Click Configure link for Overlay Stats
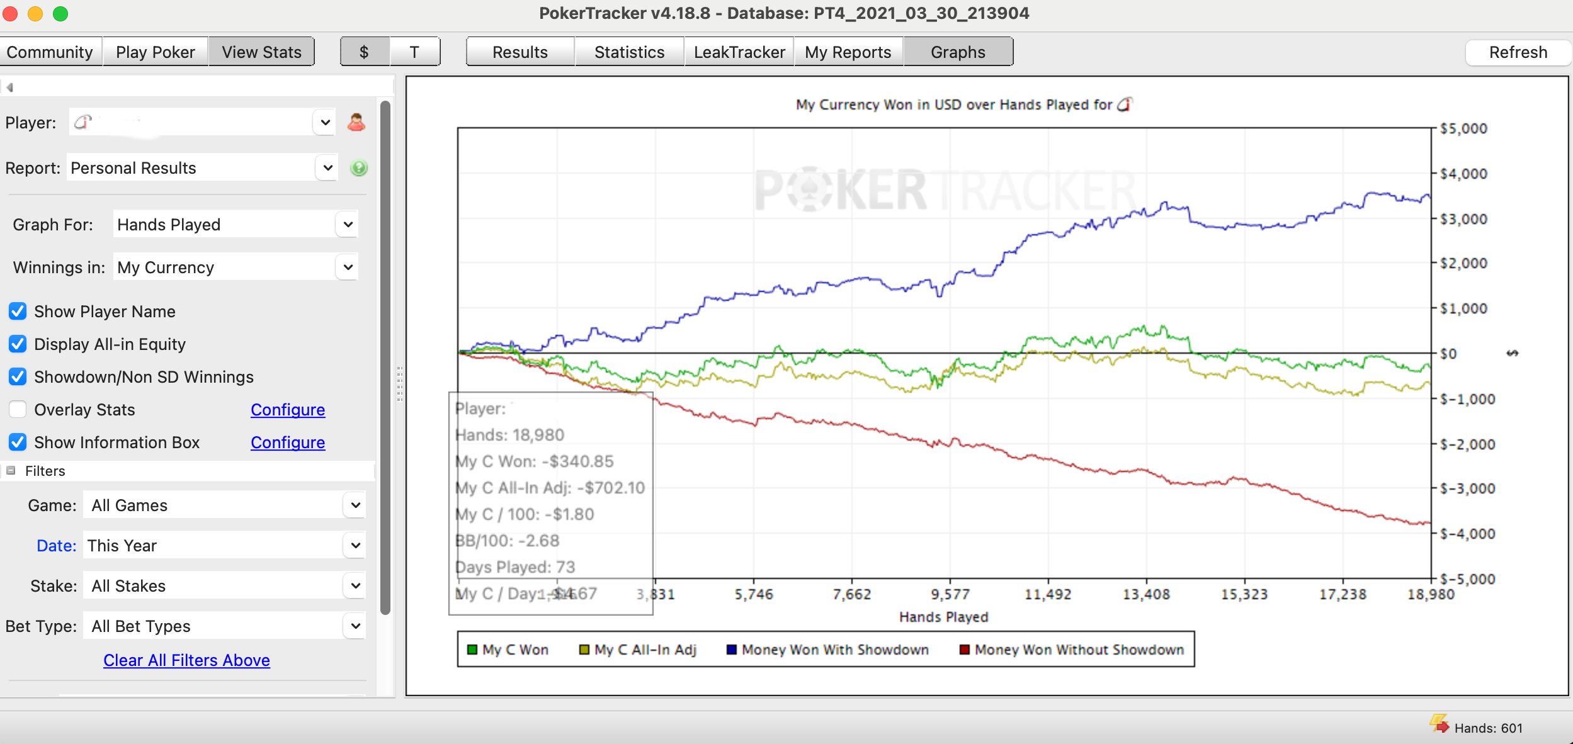 tap(288, 410)
